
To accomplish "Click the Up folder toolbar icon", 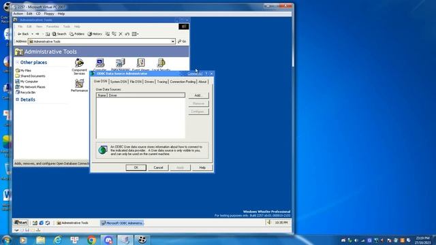I will coord(48,34).
